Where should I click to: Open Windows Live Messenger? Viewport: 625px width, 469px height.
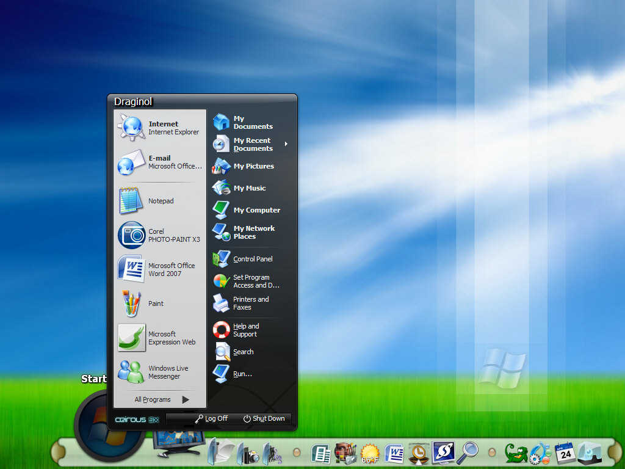point(160,372)
